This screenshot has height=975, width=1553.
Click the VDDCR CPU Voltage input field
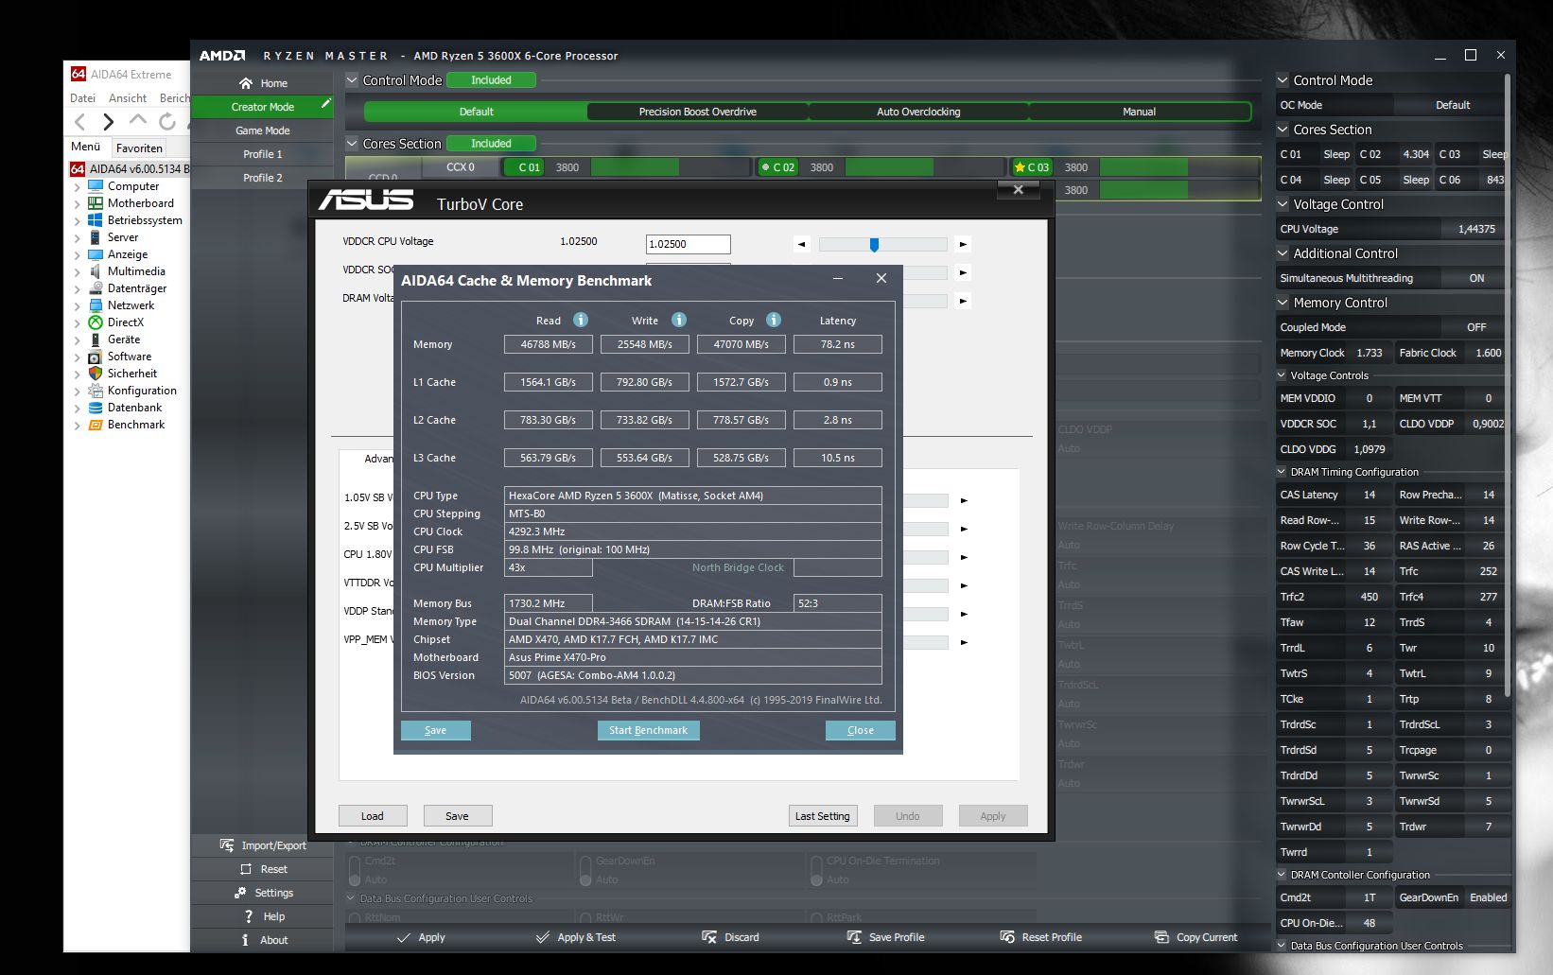point(689,244)
